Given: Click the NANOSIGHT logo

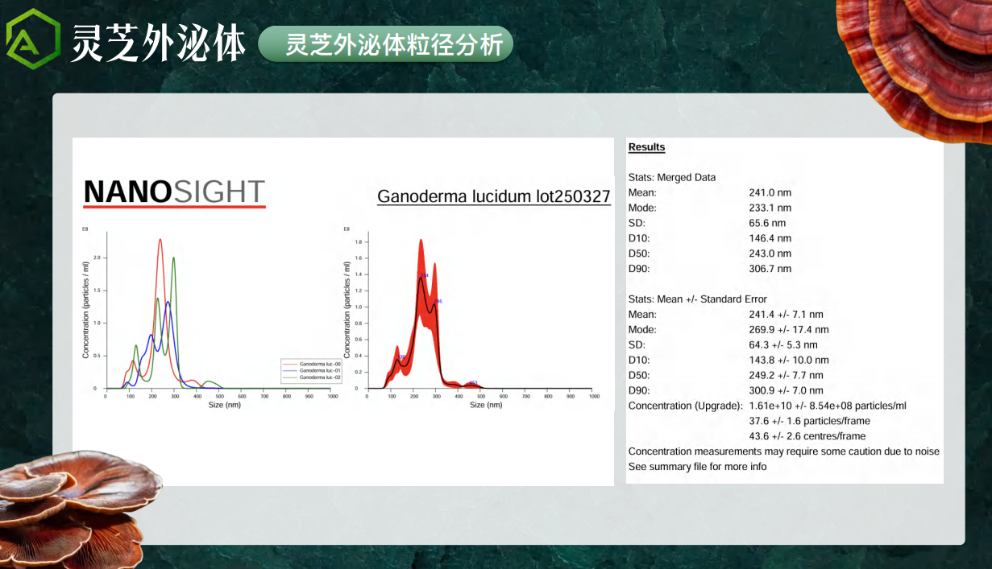Looking at the screenshot, I should pos(174,192).
